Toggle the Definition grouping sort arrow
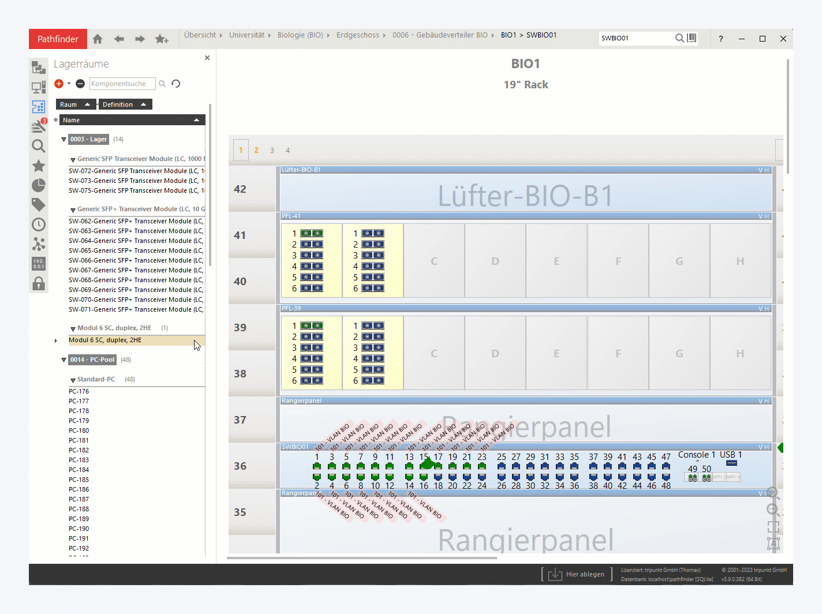 pyautogui.click(x=143, y=104)
